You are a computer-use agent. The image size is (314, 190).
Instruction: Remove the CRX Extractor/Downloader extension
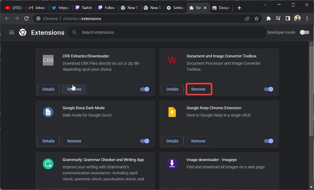74,89
